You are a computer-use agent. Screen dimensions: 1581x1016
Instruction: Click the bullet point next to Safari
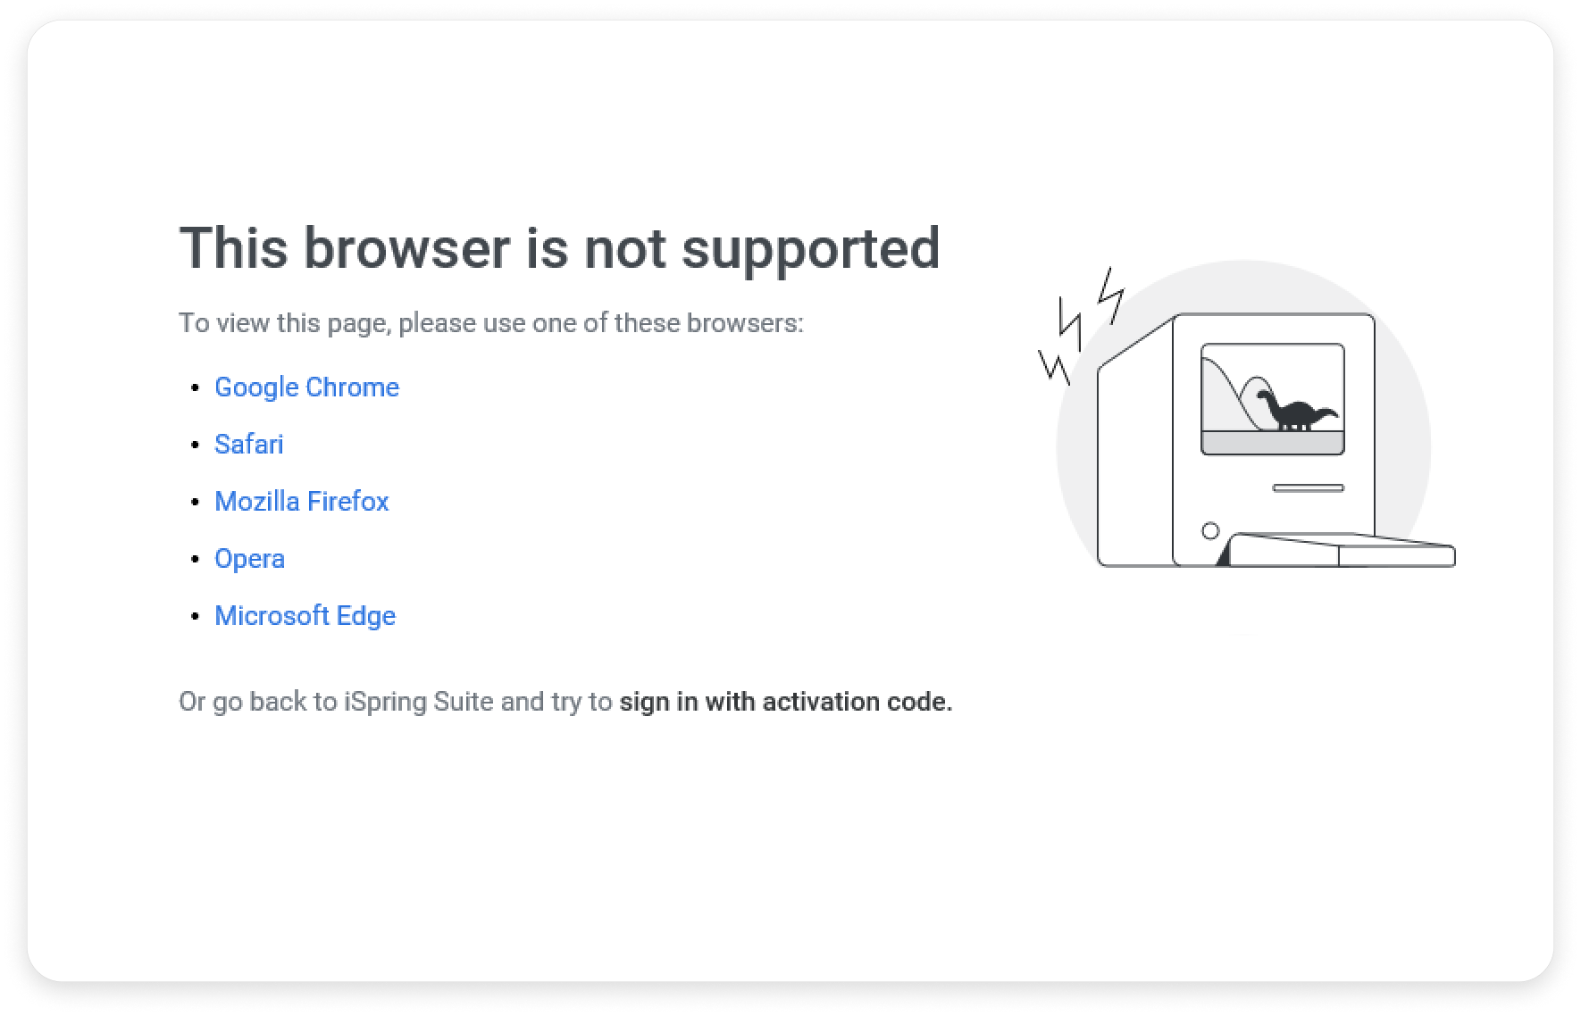[196, 446]
